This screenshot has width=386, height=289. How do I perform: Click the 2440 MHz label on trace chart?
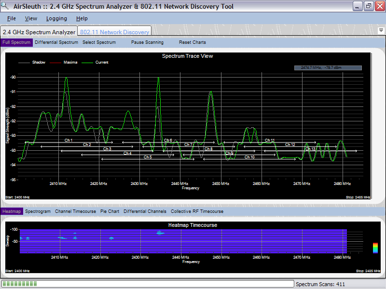click(179, 184)
